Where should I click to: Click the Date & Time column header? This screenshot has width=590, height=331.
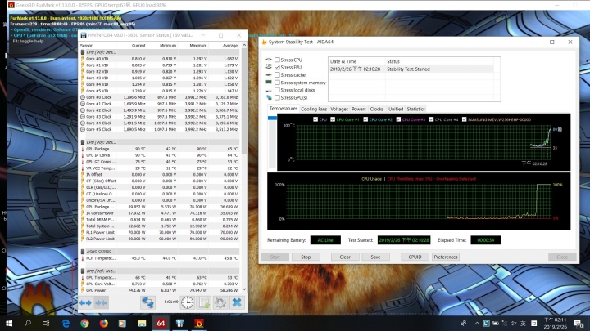(357, 61)
